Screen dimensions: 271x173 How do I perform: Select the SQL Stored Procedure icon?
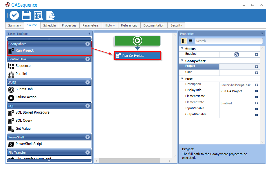pyautogui.click(x=11, y=113)
